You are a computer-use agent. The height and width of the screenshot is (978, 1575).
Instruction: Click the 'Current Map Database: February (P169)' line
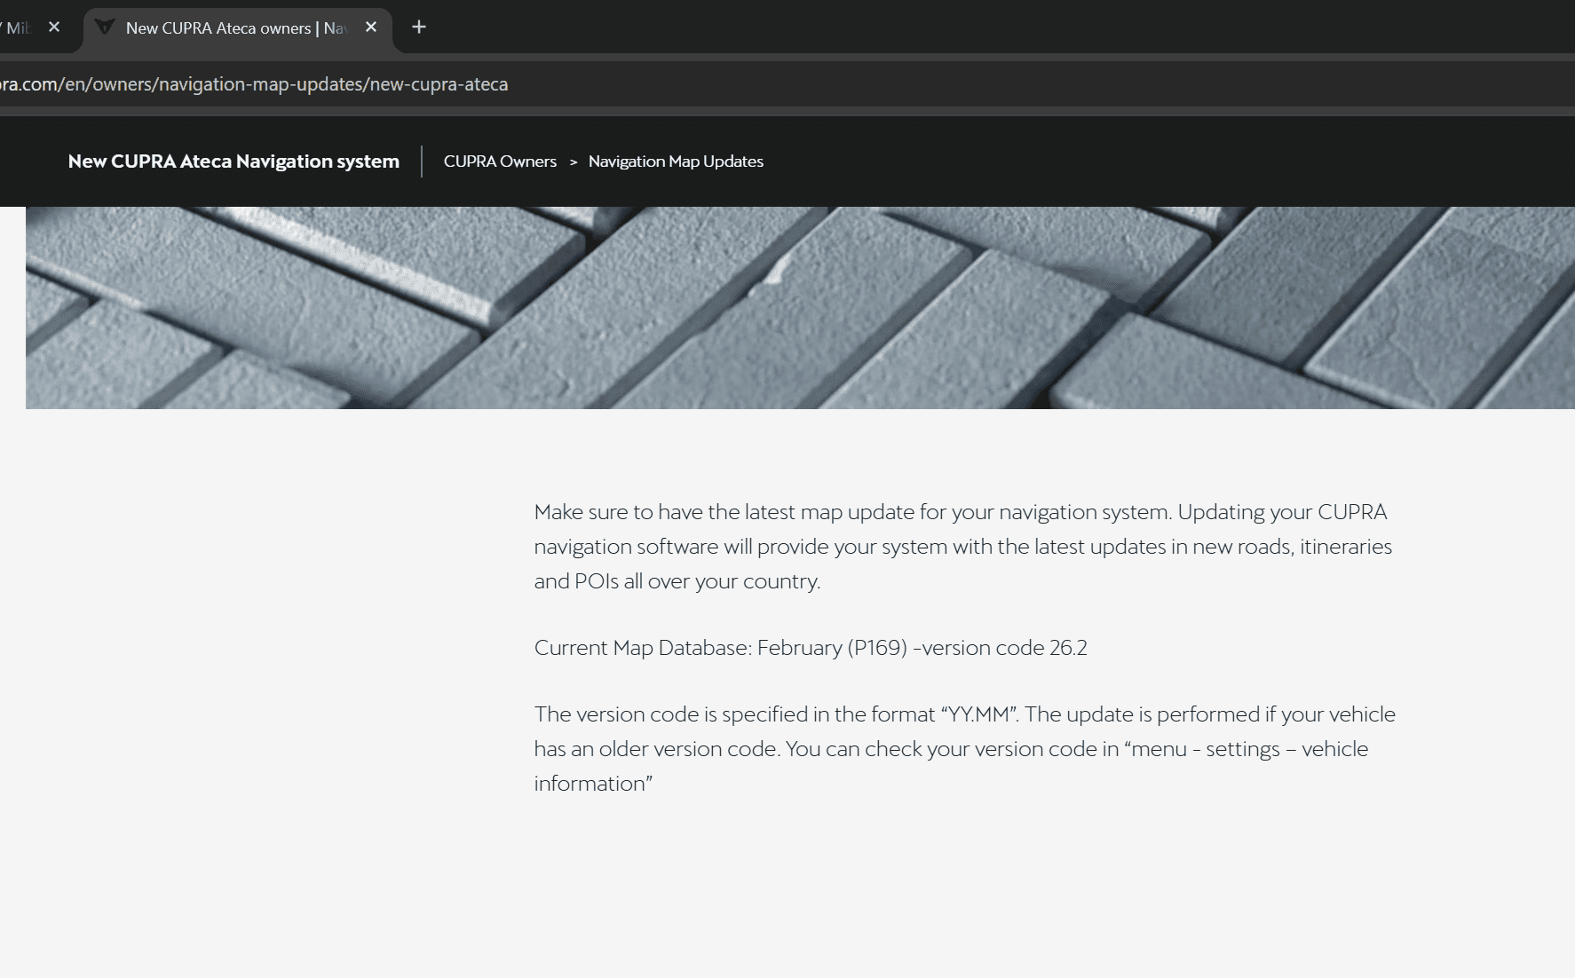point(811,648)
